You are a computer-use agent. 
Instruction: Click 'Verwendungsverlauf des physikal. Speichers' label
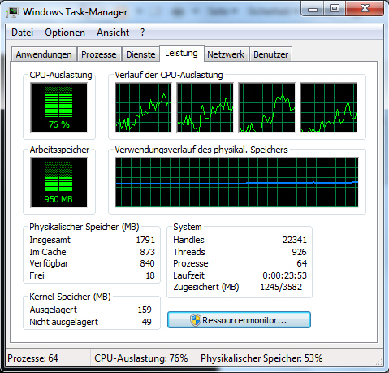pyautogui.click(x=201, y=150)
